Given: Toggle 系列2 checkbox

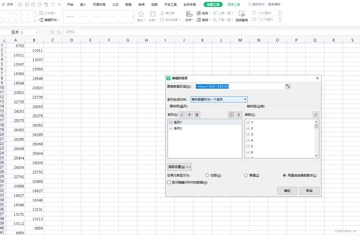Looking at the screenshot, I should click(171, 128).
